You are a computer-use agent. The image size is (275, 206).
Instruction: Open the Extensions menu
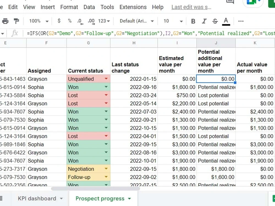click(133, 7)
